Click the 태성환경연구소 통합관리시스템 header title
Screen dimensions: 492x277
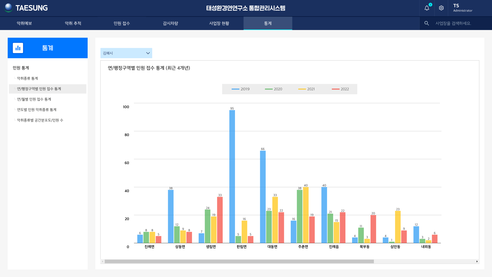click(x=246, y=8)
